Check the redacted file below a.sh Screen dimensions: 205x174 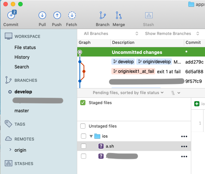84,156
